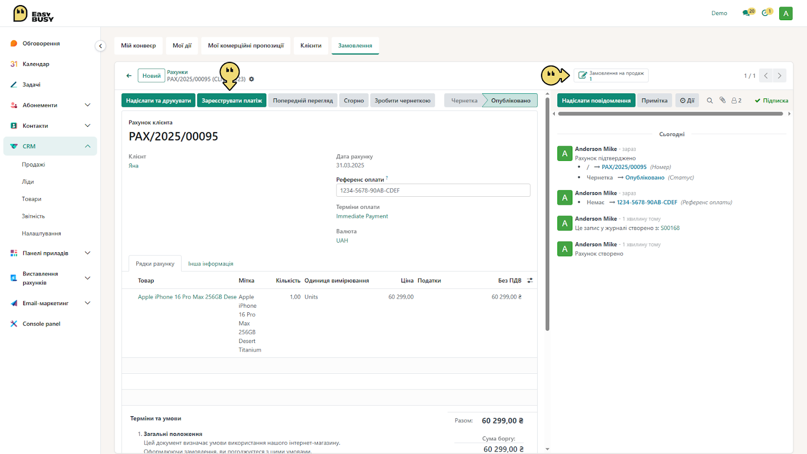
Task: Open the Клієнти top tab
Action: pos(311,45)
